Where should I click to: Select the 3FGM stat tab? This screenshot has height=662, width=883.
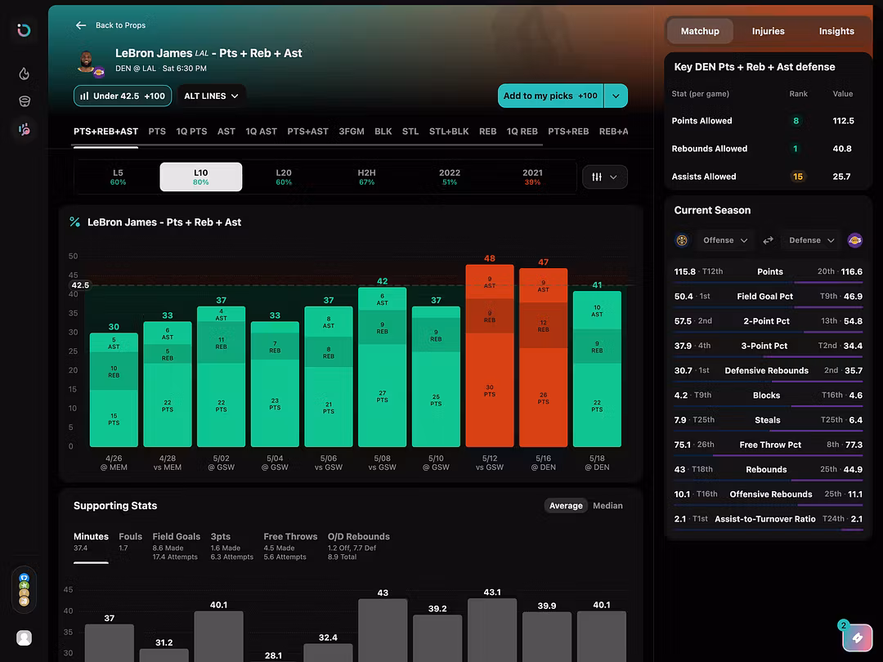(x=352, y=131)
